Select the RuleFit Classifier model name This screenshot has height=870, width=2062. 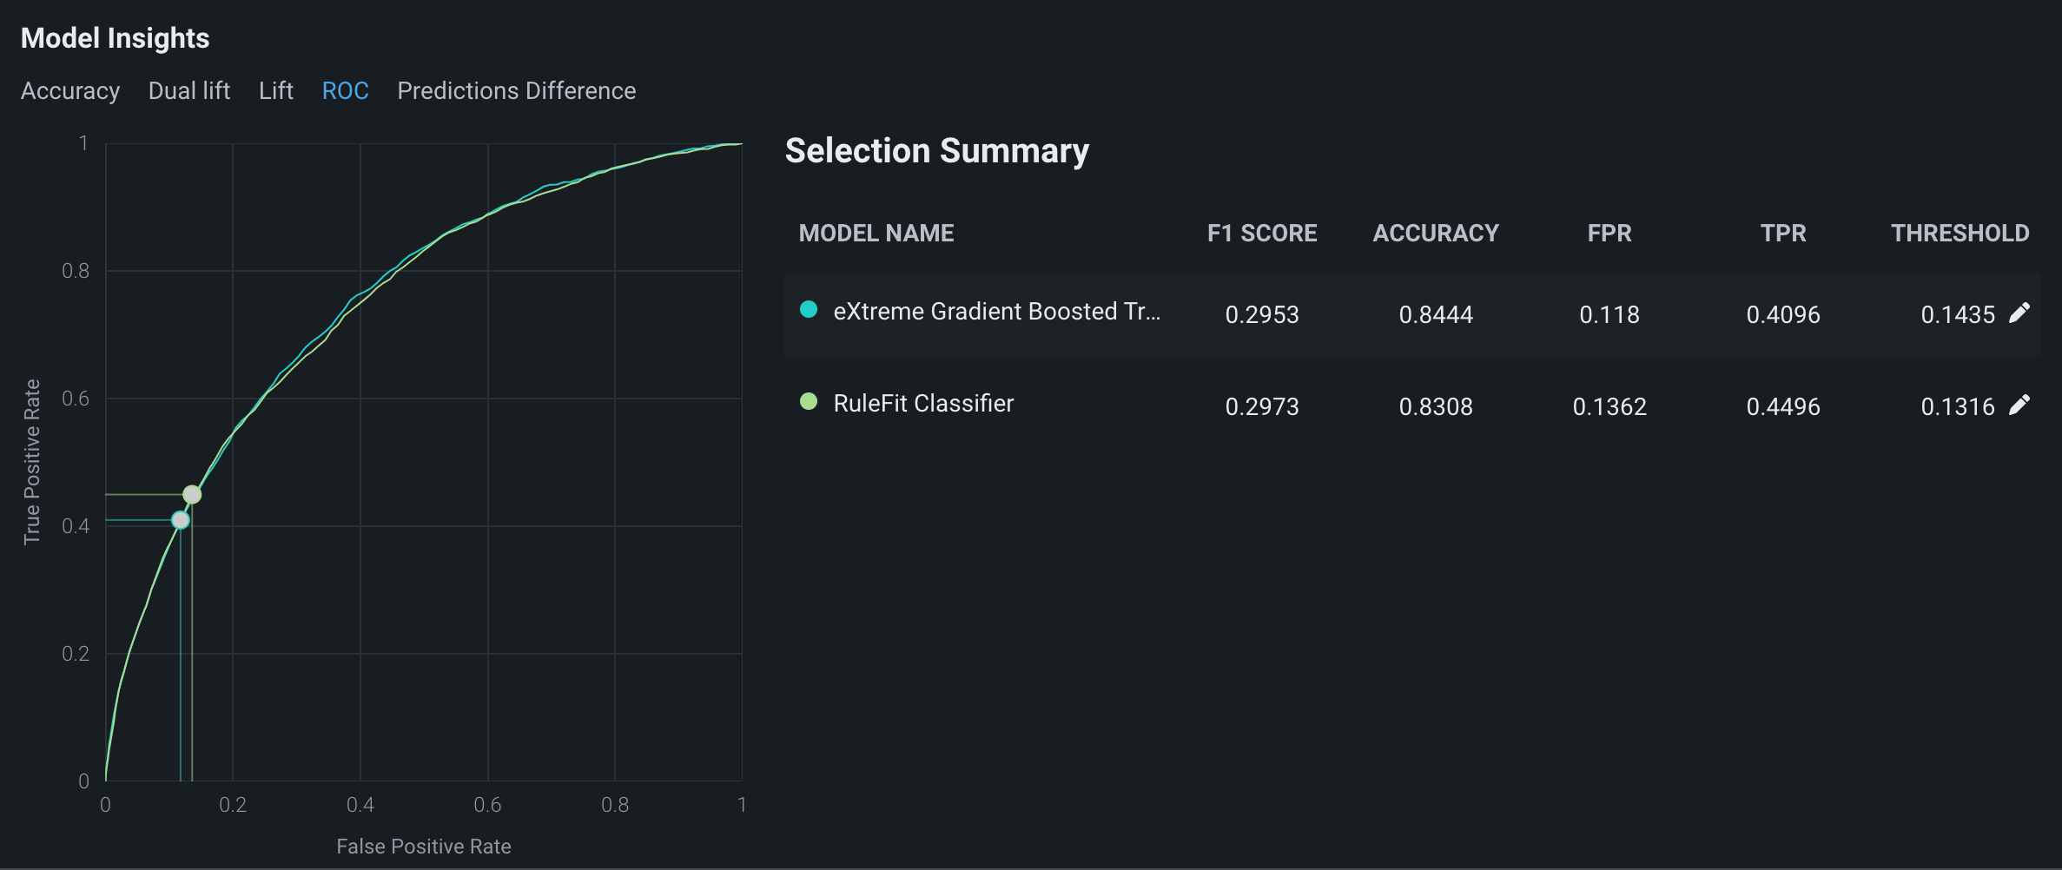[923, 404]
